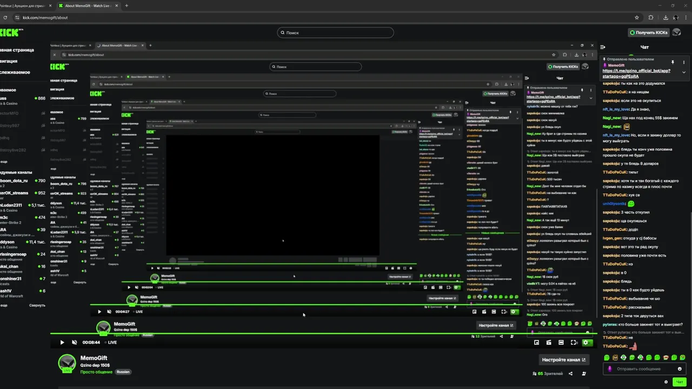Toggle fullscreen on the outermost player

click(x=574, y=343)
